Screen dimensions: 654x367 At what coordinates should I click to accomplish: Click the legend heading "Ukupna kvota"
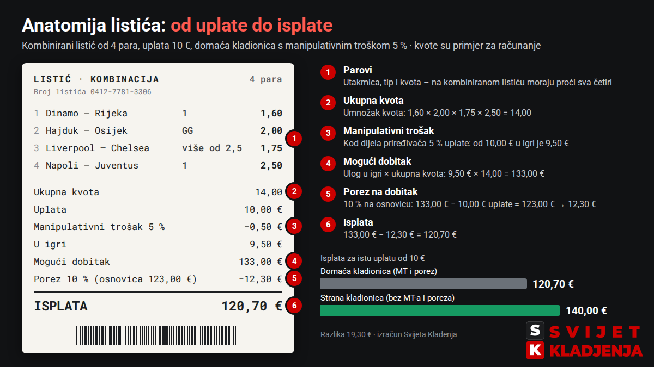click(373, 101)
